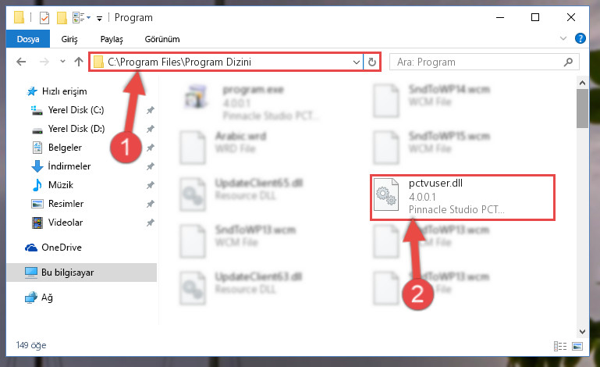Screen dimensions: 600x367
Task: Click the Properties quick access toolbar icon
Action: [44, 18]
